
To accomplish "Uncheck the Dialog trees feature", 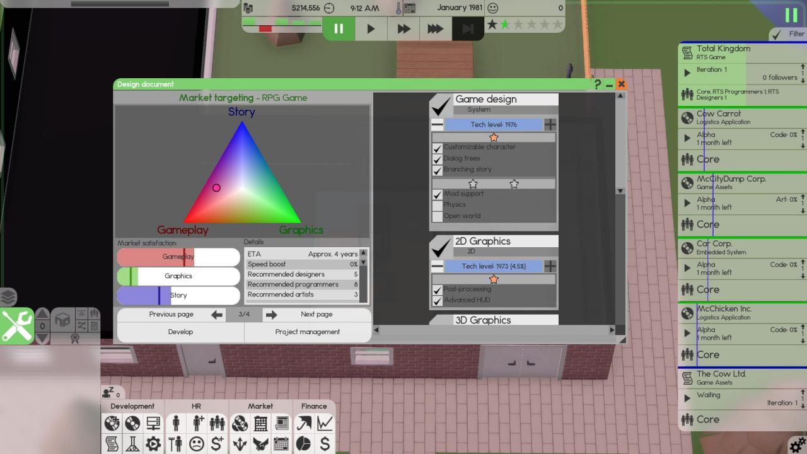I will tap(437, 159).
